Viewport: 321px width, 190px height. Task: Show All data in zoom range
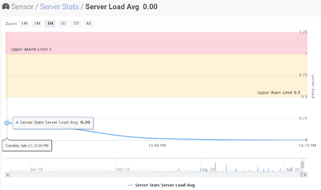click(x=88, y=23)
